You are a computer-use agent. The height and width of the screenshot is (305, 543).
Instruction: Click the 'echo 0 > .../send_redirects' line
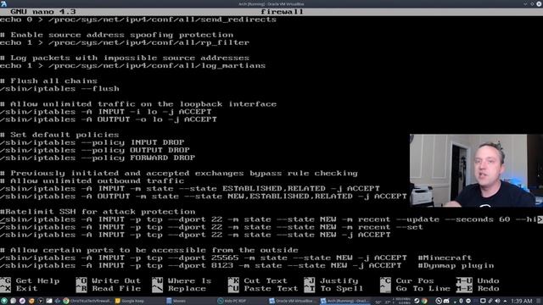click(x=138, y=19)
